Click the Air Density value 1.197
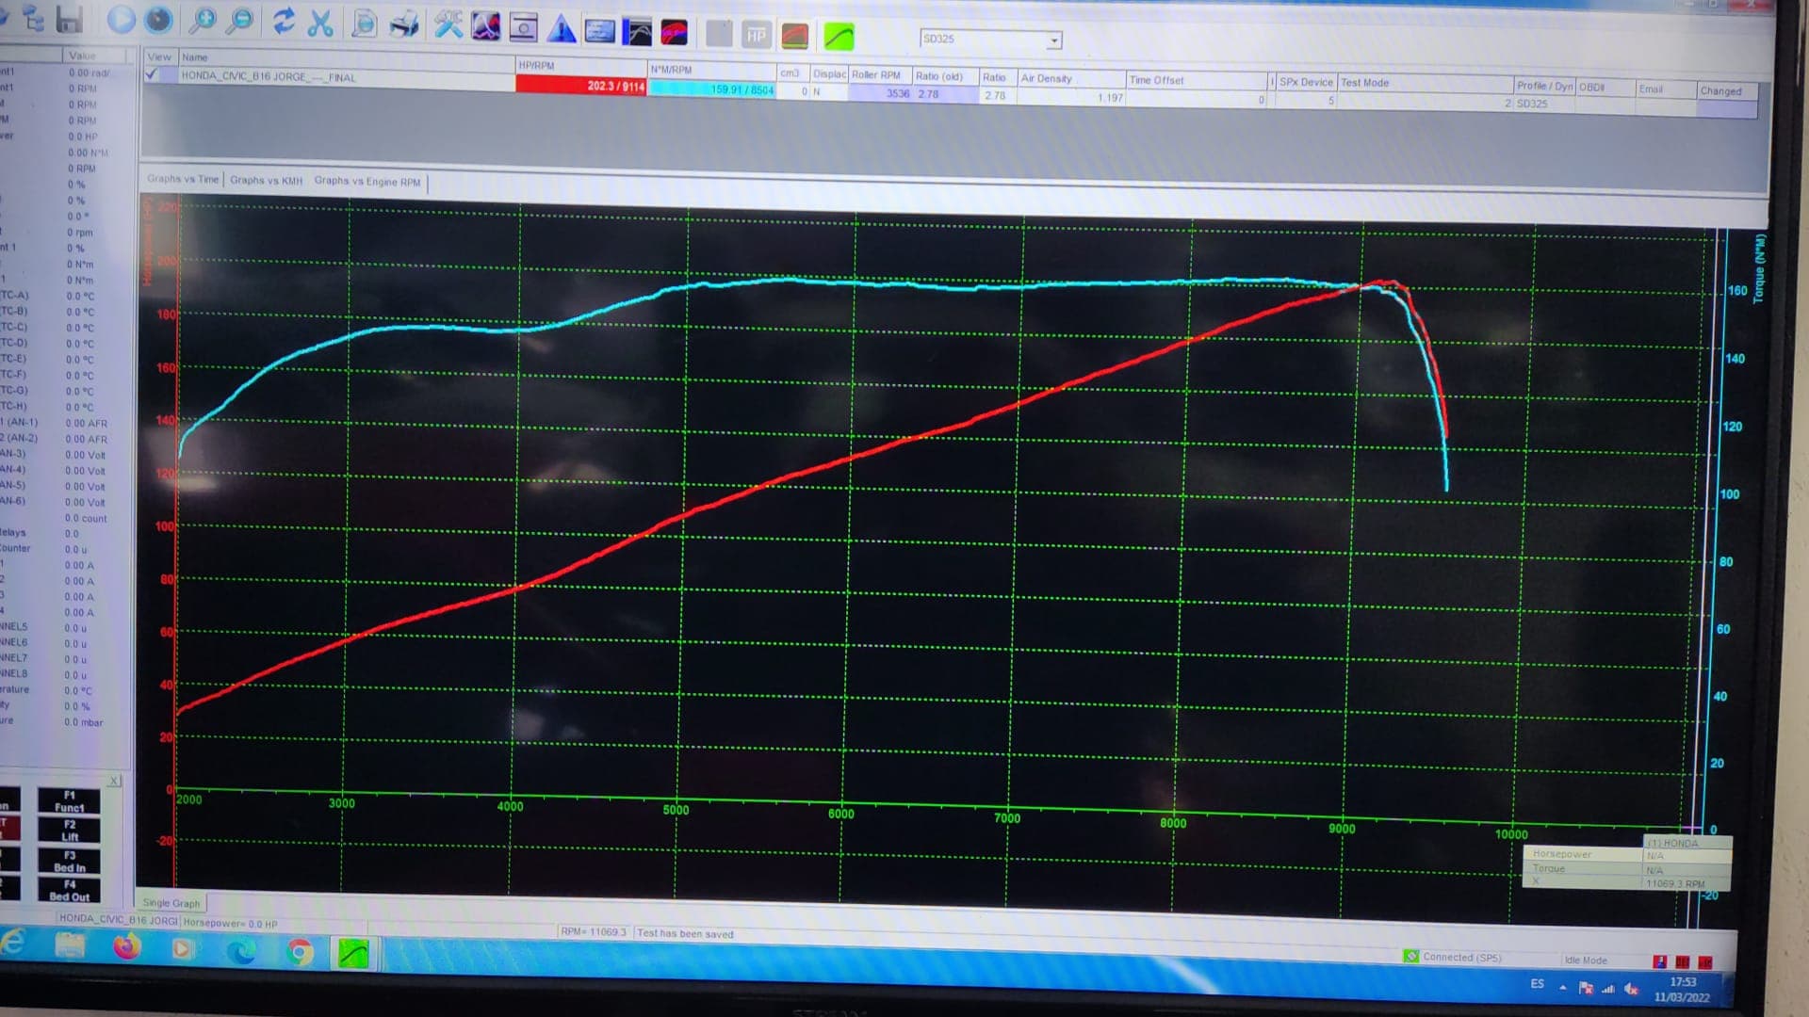The image size is (1809, 1017). pyautogui.click(x=1072, y=97)
